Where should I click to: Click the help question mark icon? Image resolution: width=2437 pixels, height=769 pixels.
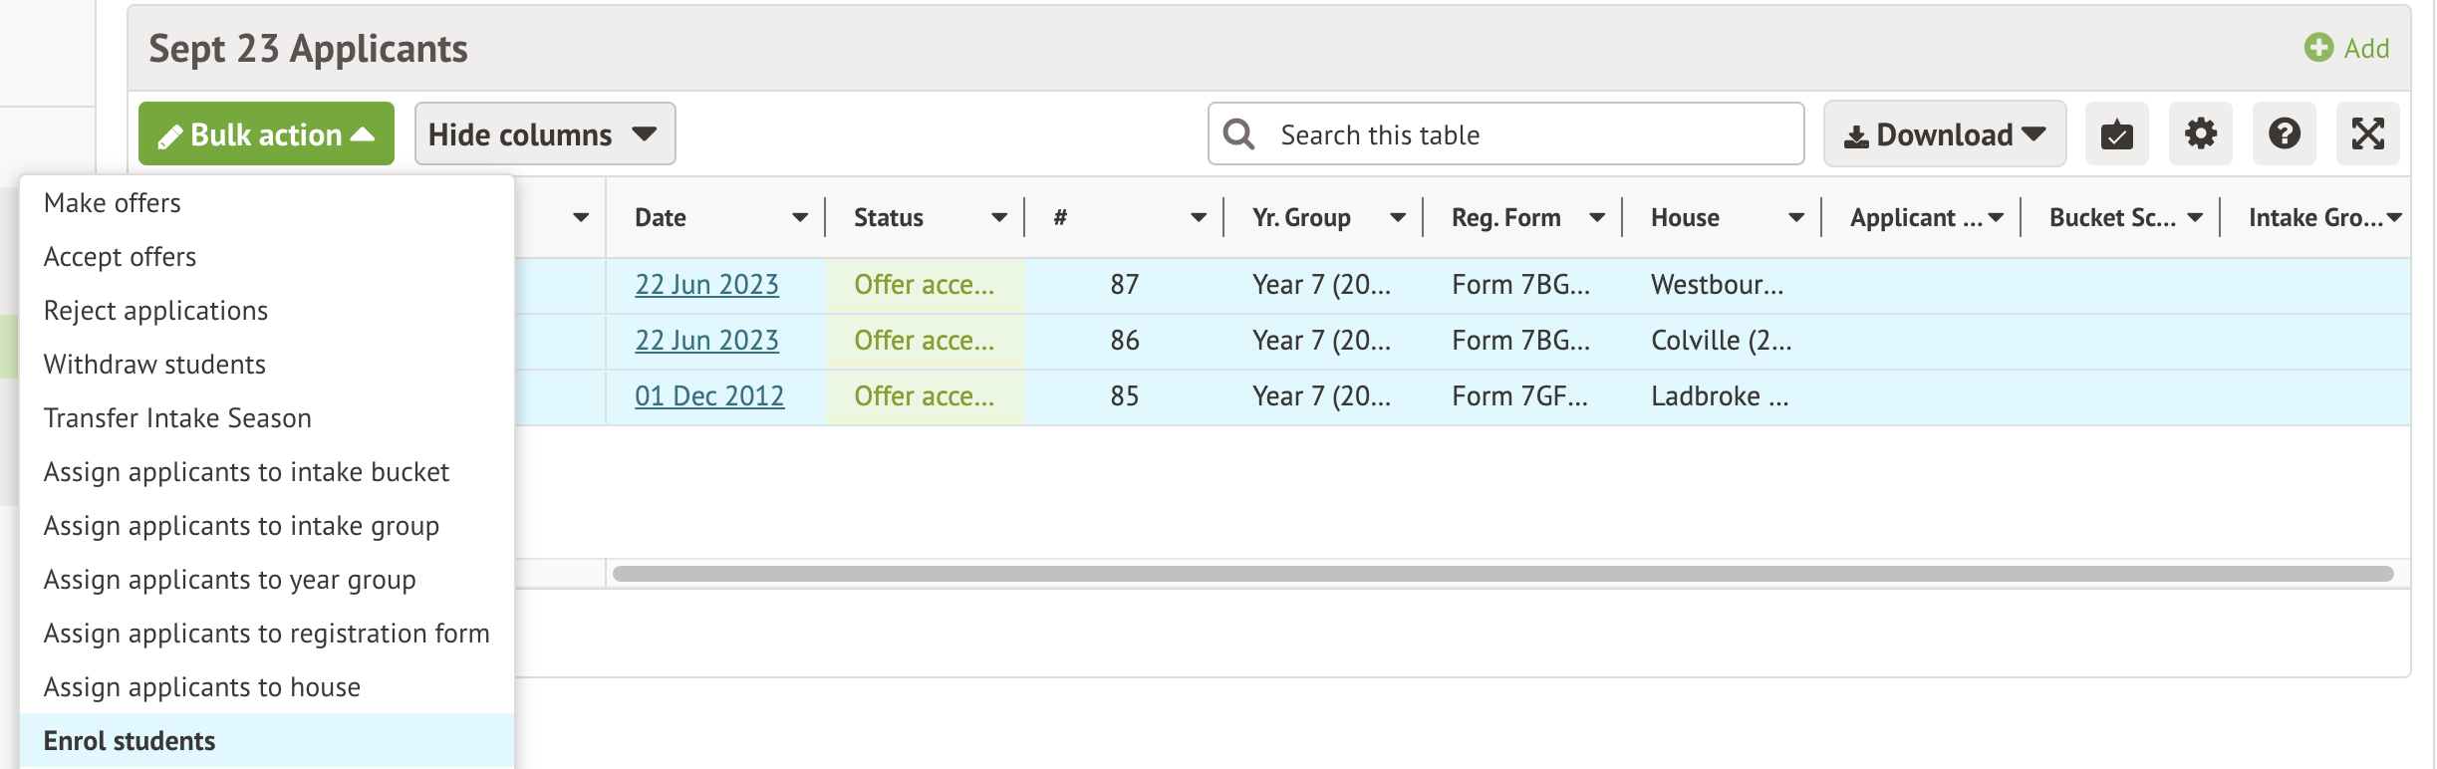click(x=2284, y=133)
